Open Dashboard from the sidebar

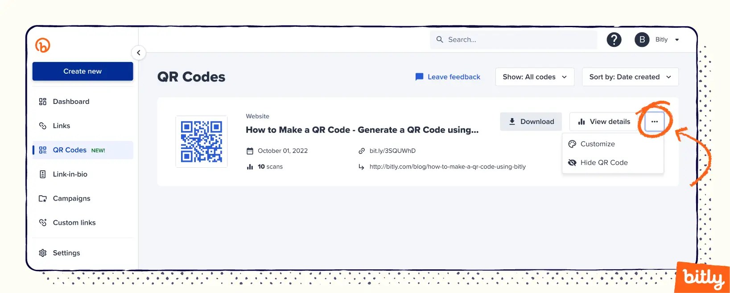tap(83, 102)
